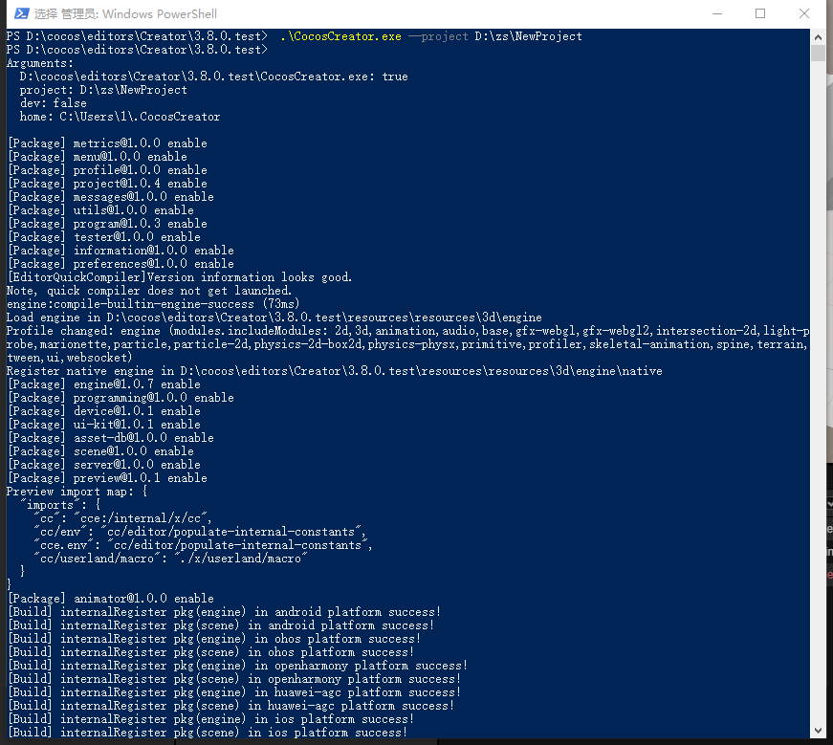The image size is (833, 745).
Task: Click the window title "Windows PowerShell"
Action: (x=160, y=13)
